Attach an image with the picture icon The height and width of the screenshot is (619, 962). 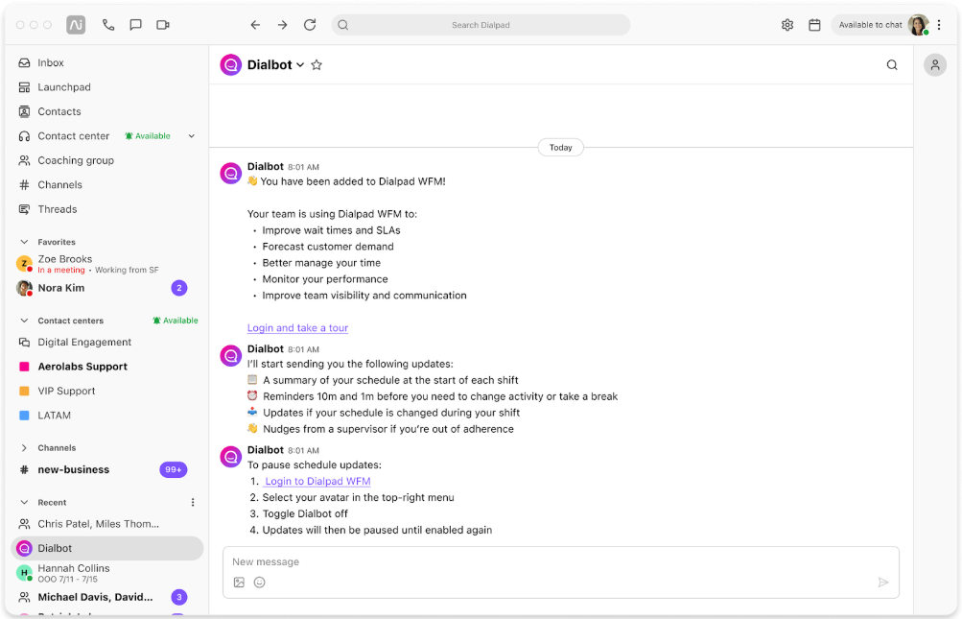click(239, 583)
